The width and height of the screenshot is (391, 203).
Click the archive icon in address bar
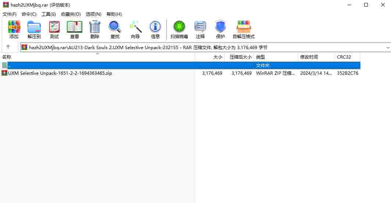tap(24, 47)
